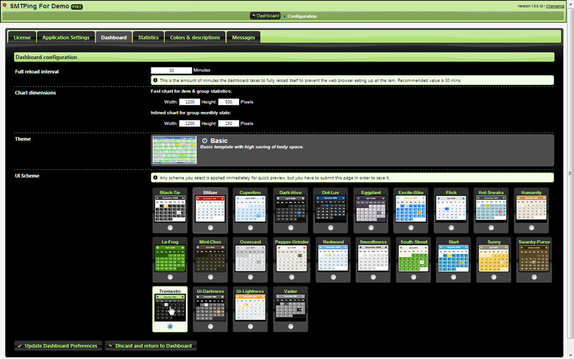Click the full reload interval minutes field
The width and height of the screenshot is (574, 359).
point(171,71)
